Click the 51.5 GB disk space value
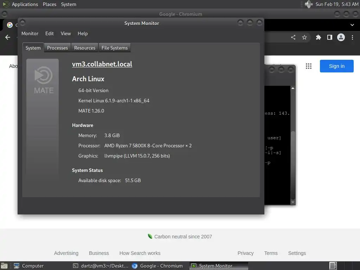 point(133,180)
